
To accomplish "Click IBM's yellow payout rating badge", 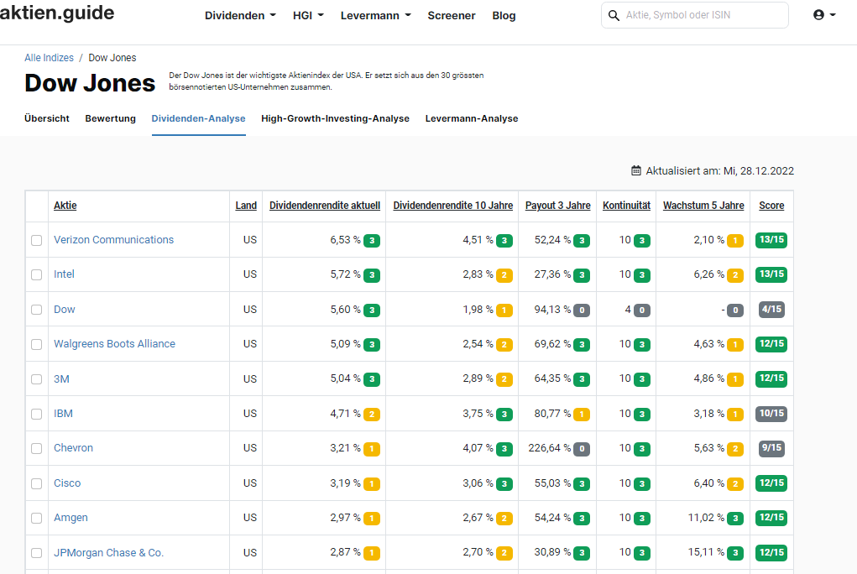I will (x=582, y=415).
